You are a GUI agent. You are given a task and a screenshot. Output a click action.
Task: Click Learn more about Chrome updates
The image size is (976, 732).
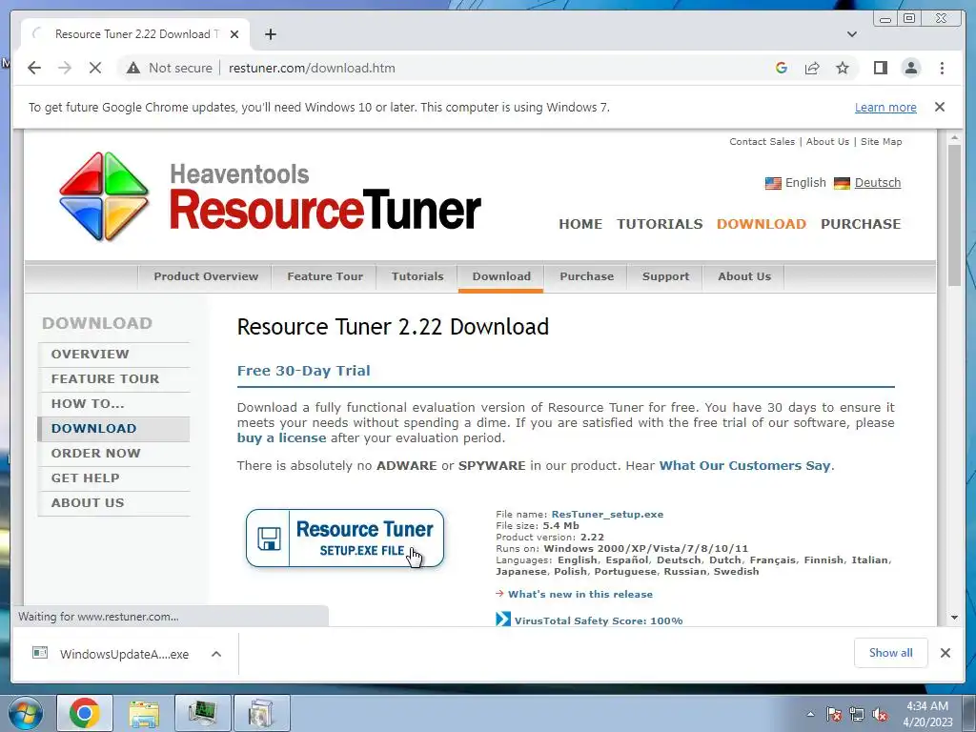(x=885, y=107)
